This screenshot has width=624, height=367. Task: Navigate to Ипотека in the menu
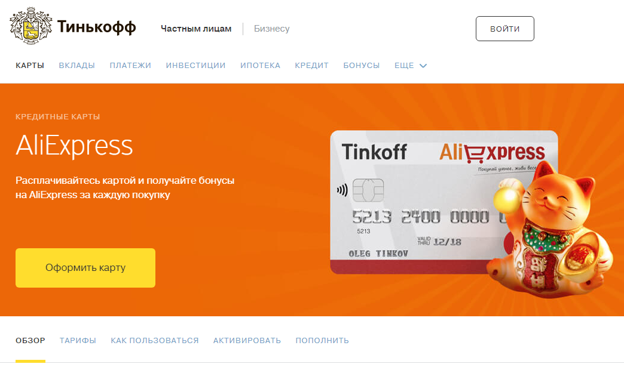click(260, 66)
